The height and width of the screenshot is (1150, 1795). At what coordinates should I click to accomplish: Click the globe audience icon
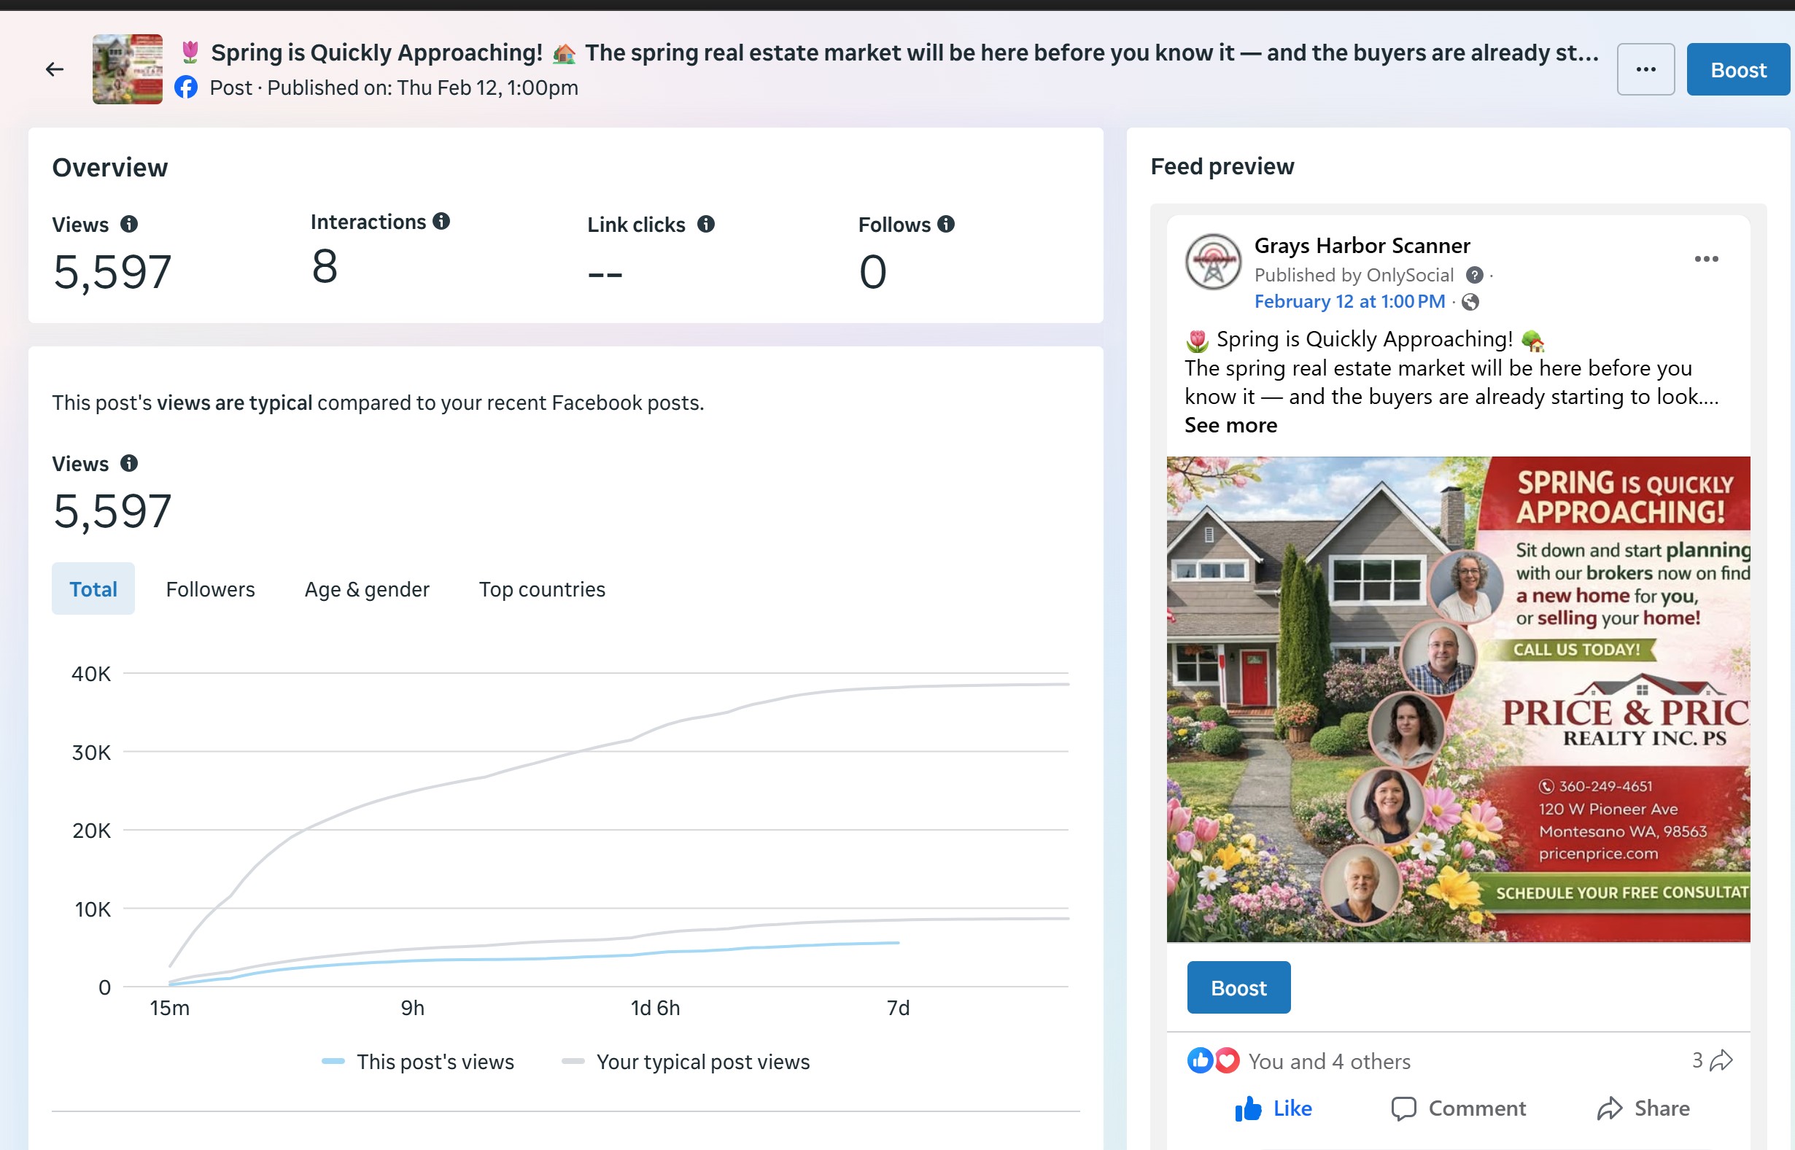[x=1470, y=302]
